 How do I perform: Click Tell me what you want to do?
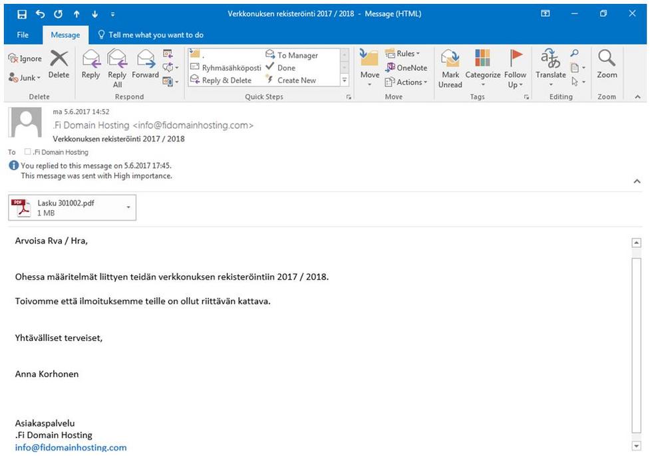click(x=151, y=35)
